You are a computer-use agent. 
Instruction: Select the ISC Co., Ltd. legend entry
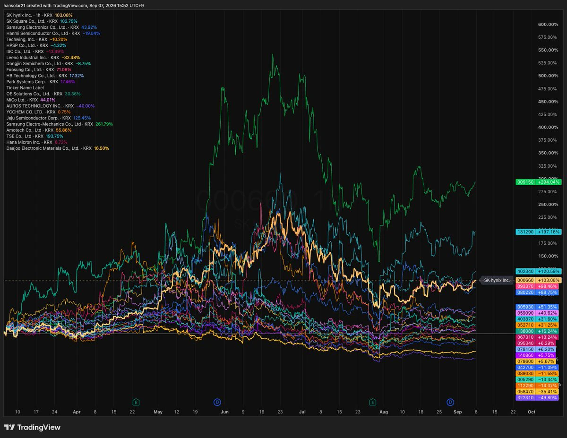tap(34, 52)
